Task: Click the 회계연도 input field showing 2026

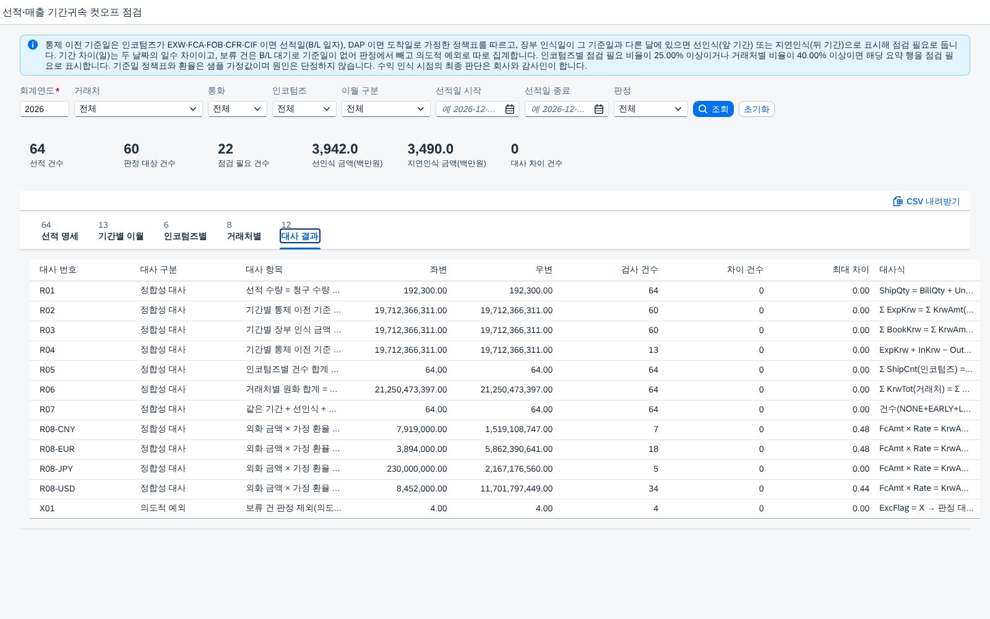Action: (44, 109)
